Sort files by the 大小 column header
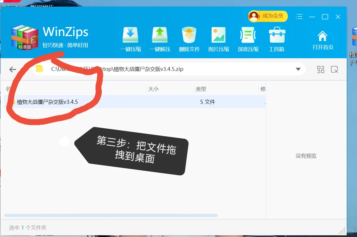Image resolution: width=357 pixels, height=237 pixels. point(154,89)
